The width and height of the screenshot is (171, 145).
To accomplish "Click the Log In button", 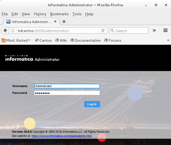I will pos(92,104).
